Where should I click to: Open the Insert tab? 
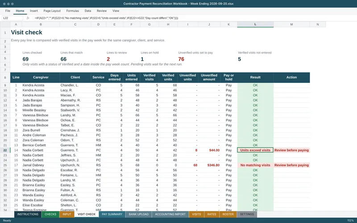(34, 11)
